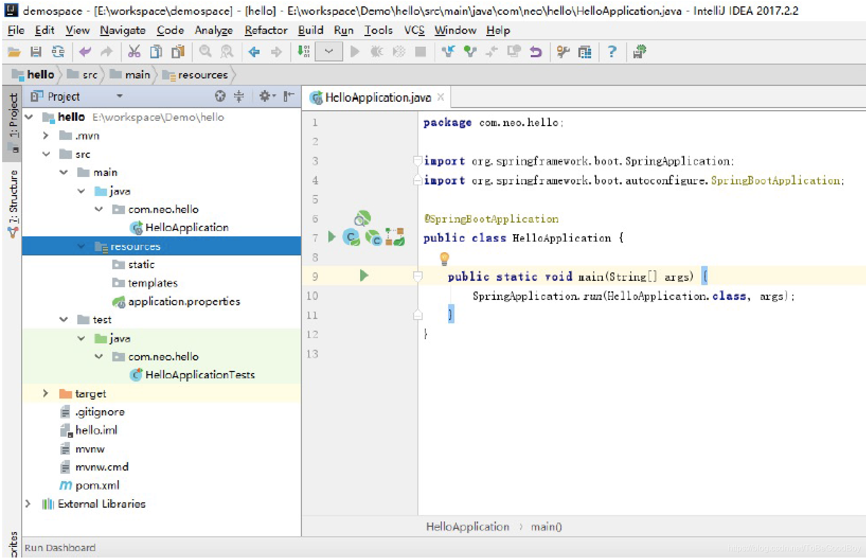Click the VCS Update Project icon
Image resolution: width=866 pixels, height=558 pixels.
tap(448, 52)
